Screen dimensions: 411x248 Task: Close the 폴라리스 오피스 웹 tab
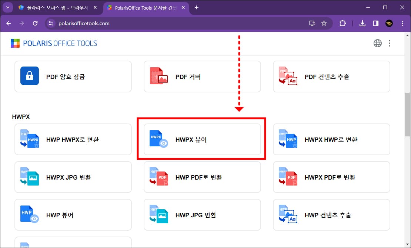[x=95, y=8]
